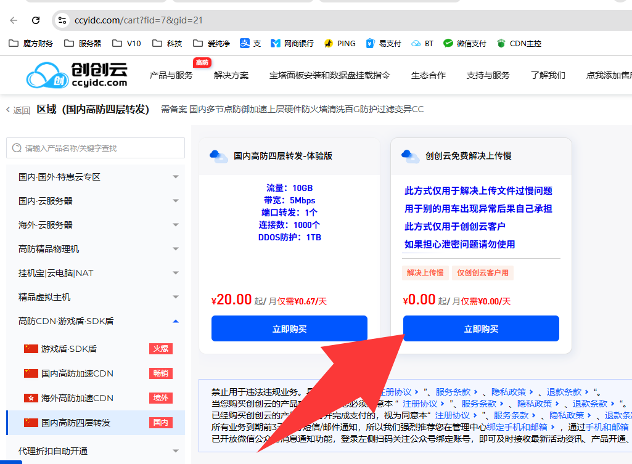Expand 国内·国外·特惠云专区 category
Image resolution: width=632 pixels, height=464 pixels.
pyautogui.click(x=96, y=177)
